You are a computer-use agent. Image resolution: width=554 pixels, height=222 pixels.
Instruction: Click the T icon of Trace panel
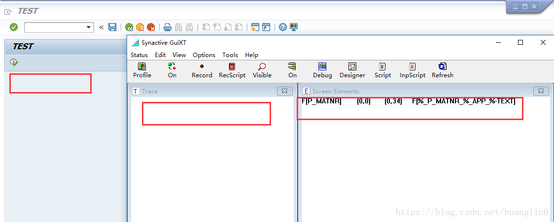pyautogui.click(x=136, y=92)
